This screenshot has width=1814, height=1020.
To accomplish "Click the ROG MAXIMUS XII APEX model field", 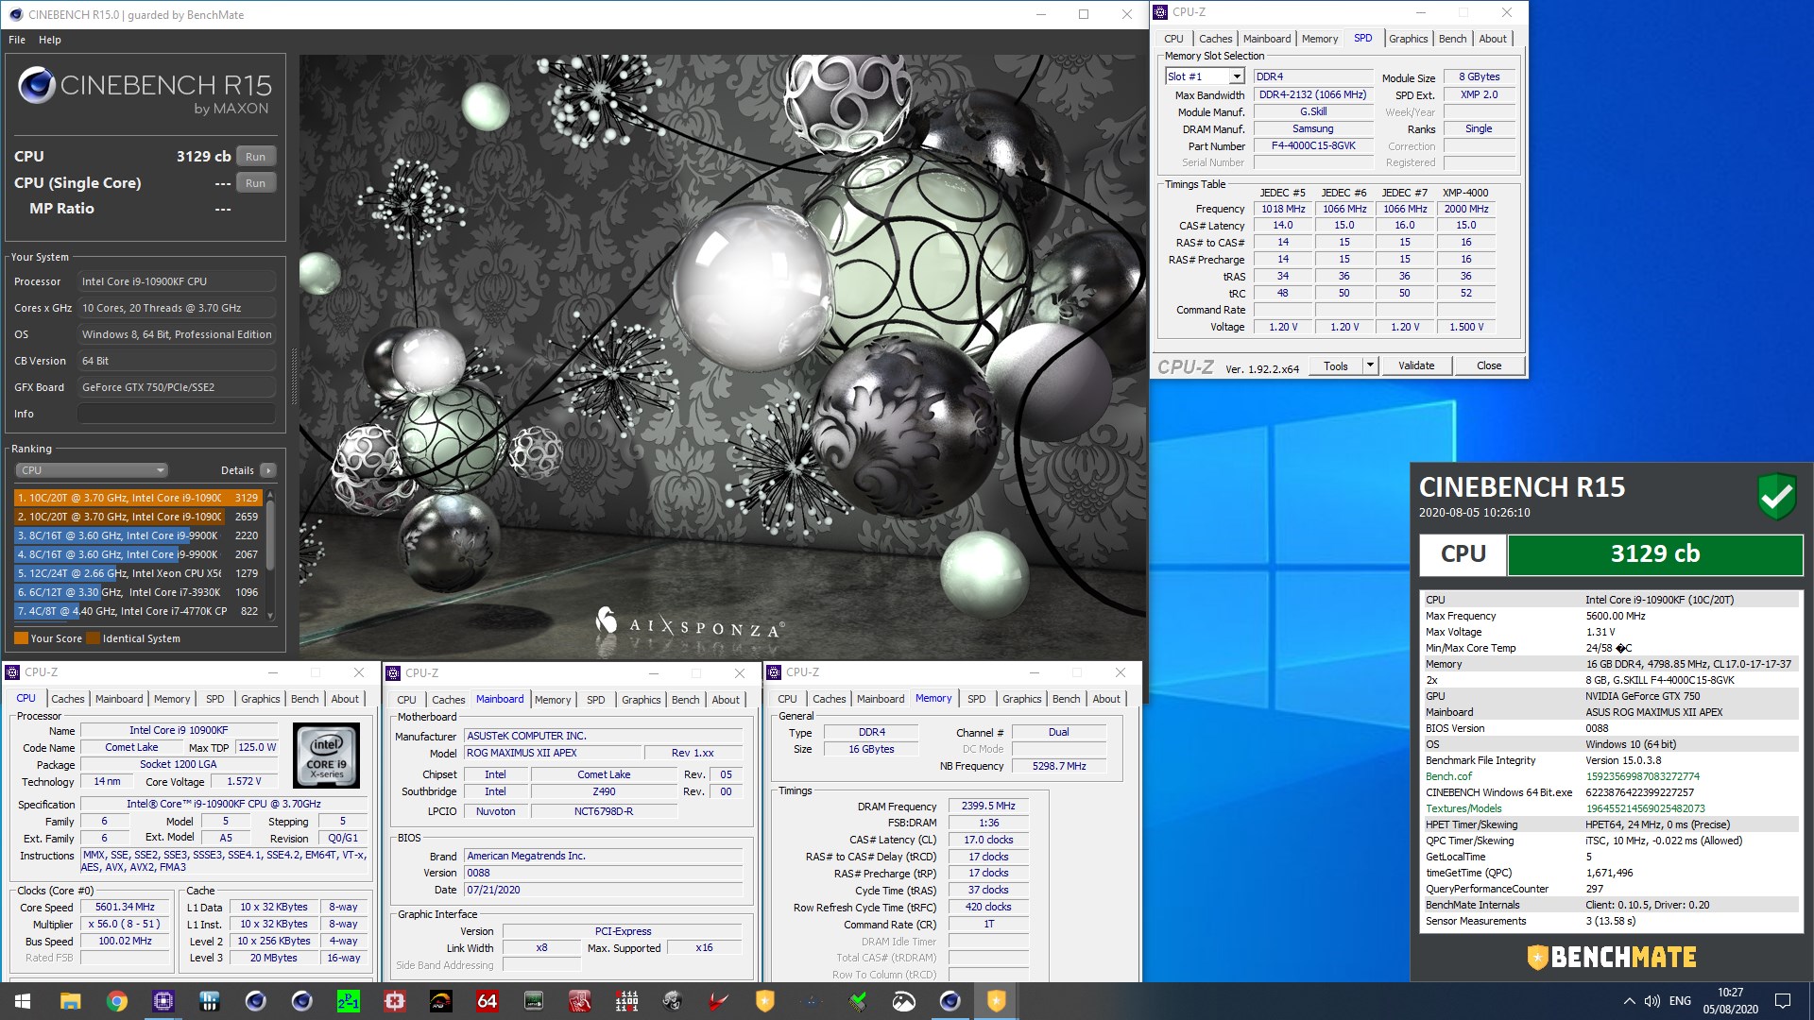I will click(x=553, y=754).
